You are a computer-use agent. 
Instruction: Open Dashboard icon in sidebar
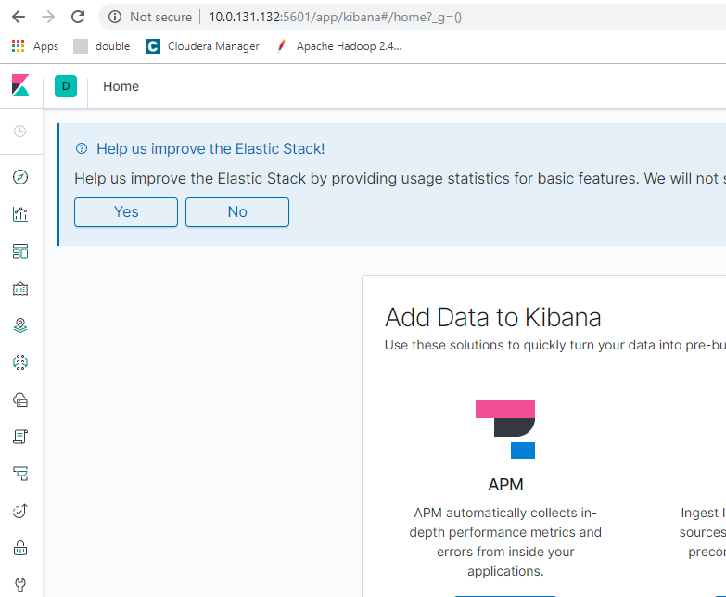pos(20,251)
